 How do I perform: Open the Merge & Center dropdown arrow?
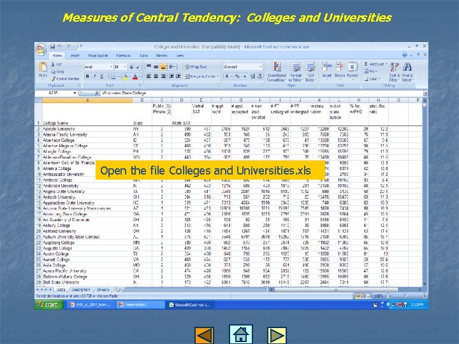point(218,76)
